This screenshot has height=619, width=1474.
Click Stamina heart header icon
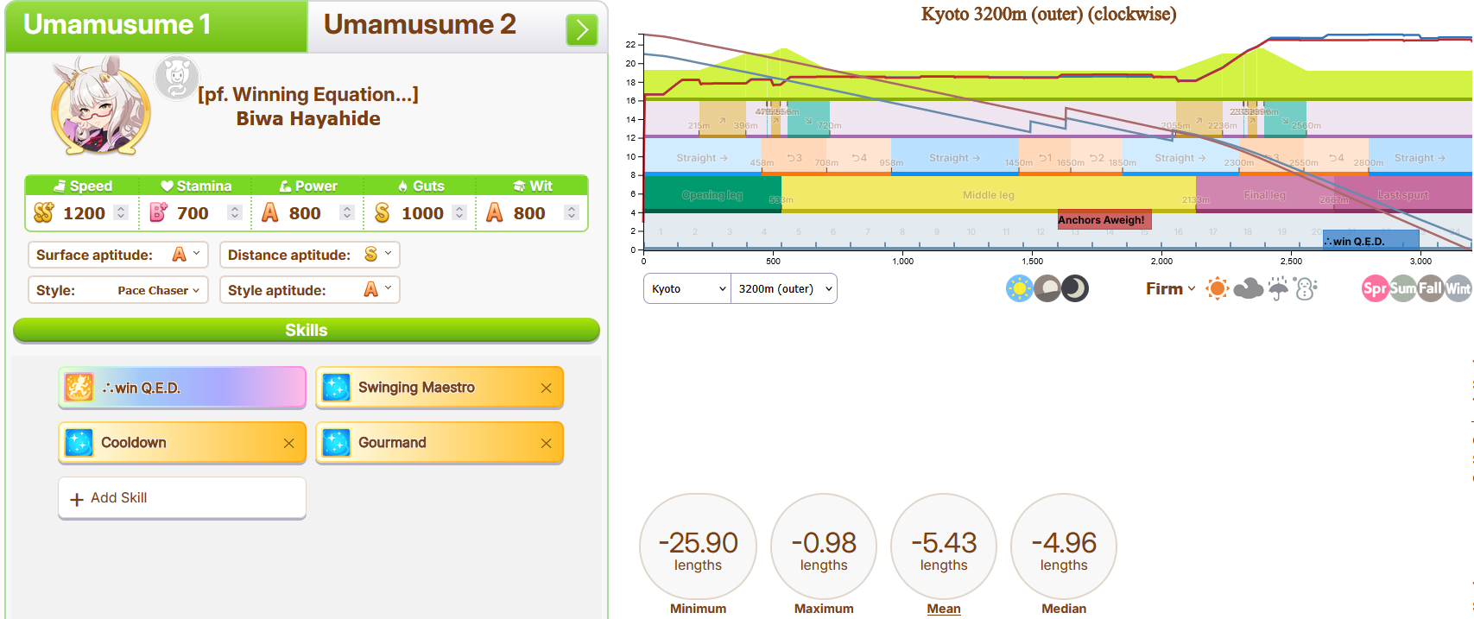[x=168, y=186]
